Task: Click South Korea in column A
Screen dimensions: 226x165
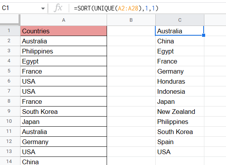Action: tap(64, 112)
